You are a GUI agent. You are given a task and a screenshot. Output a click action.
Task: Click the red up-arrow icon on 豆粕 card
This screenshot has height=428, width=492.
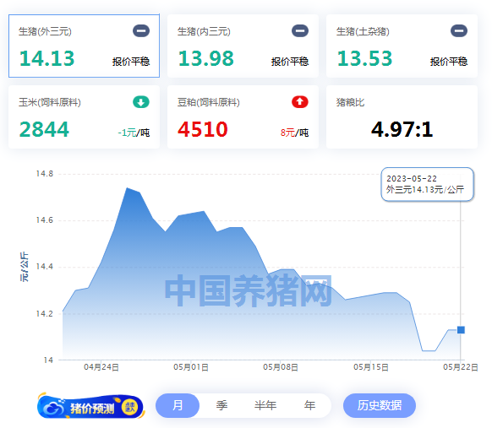[x=300, y=102]
